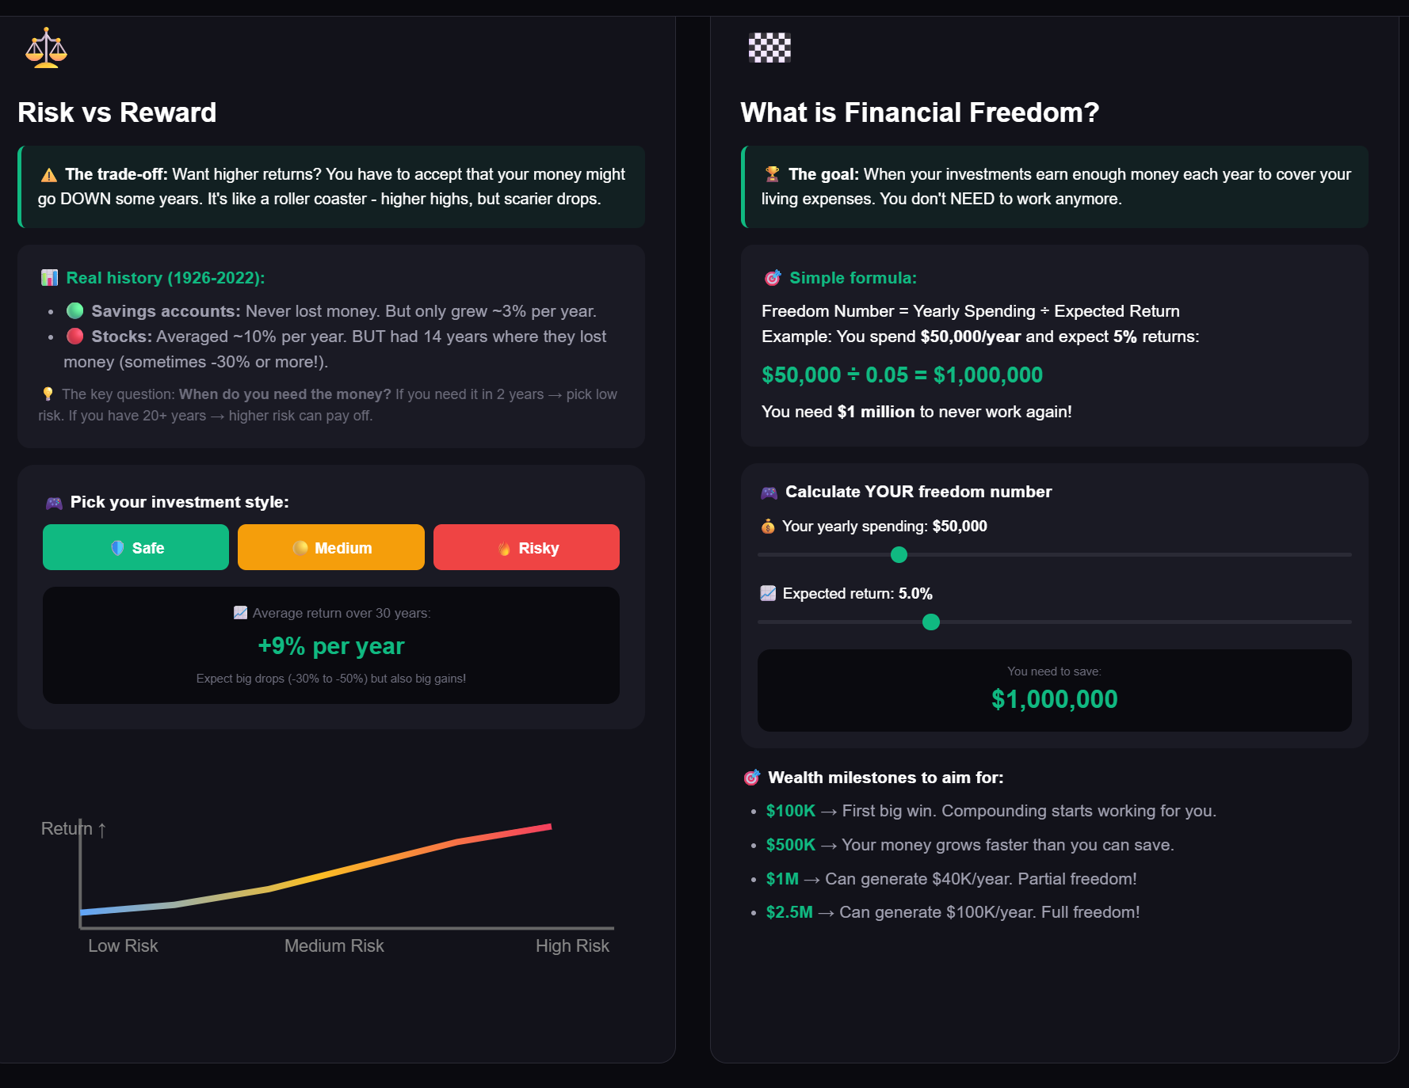Click the bar chart Real history icon
This screenshot has height=1088, width=1409.
(x=50, y=278)
